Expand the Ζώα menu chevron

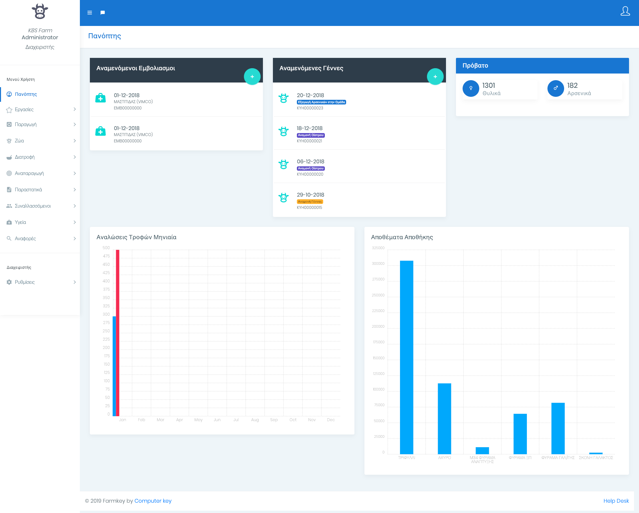(75, 141)
